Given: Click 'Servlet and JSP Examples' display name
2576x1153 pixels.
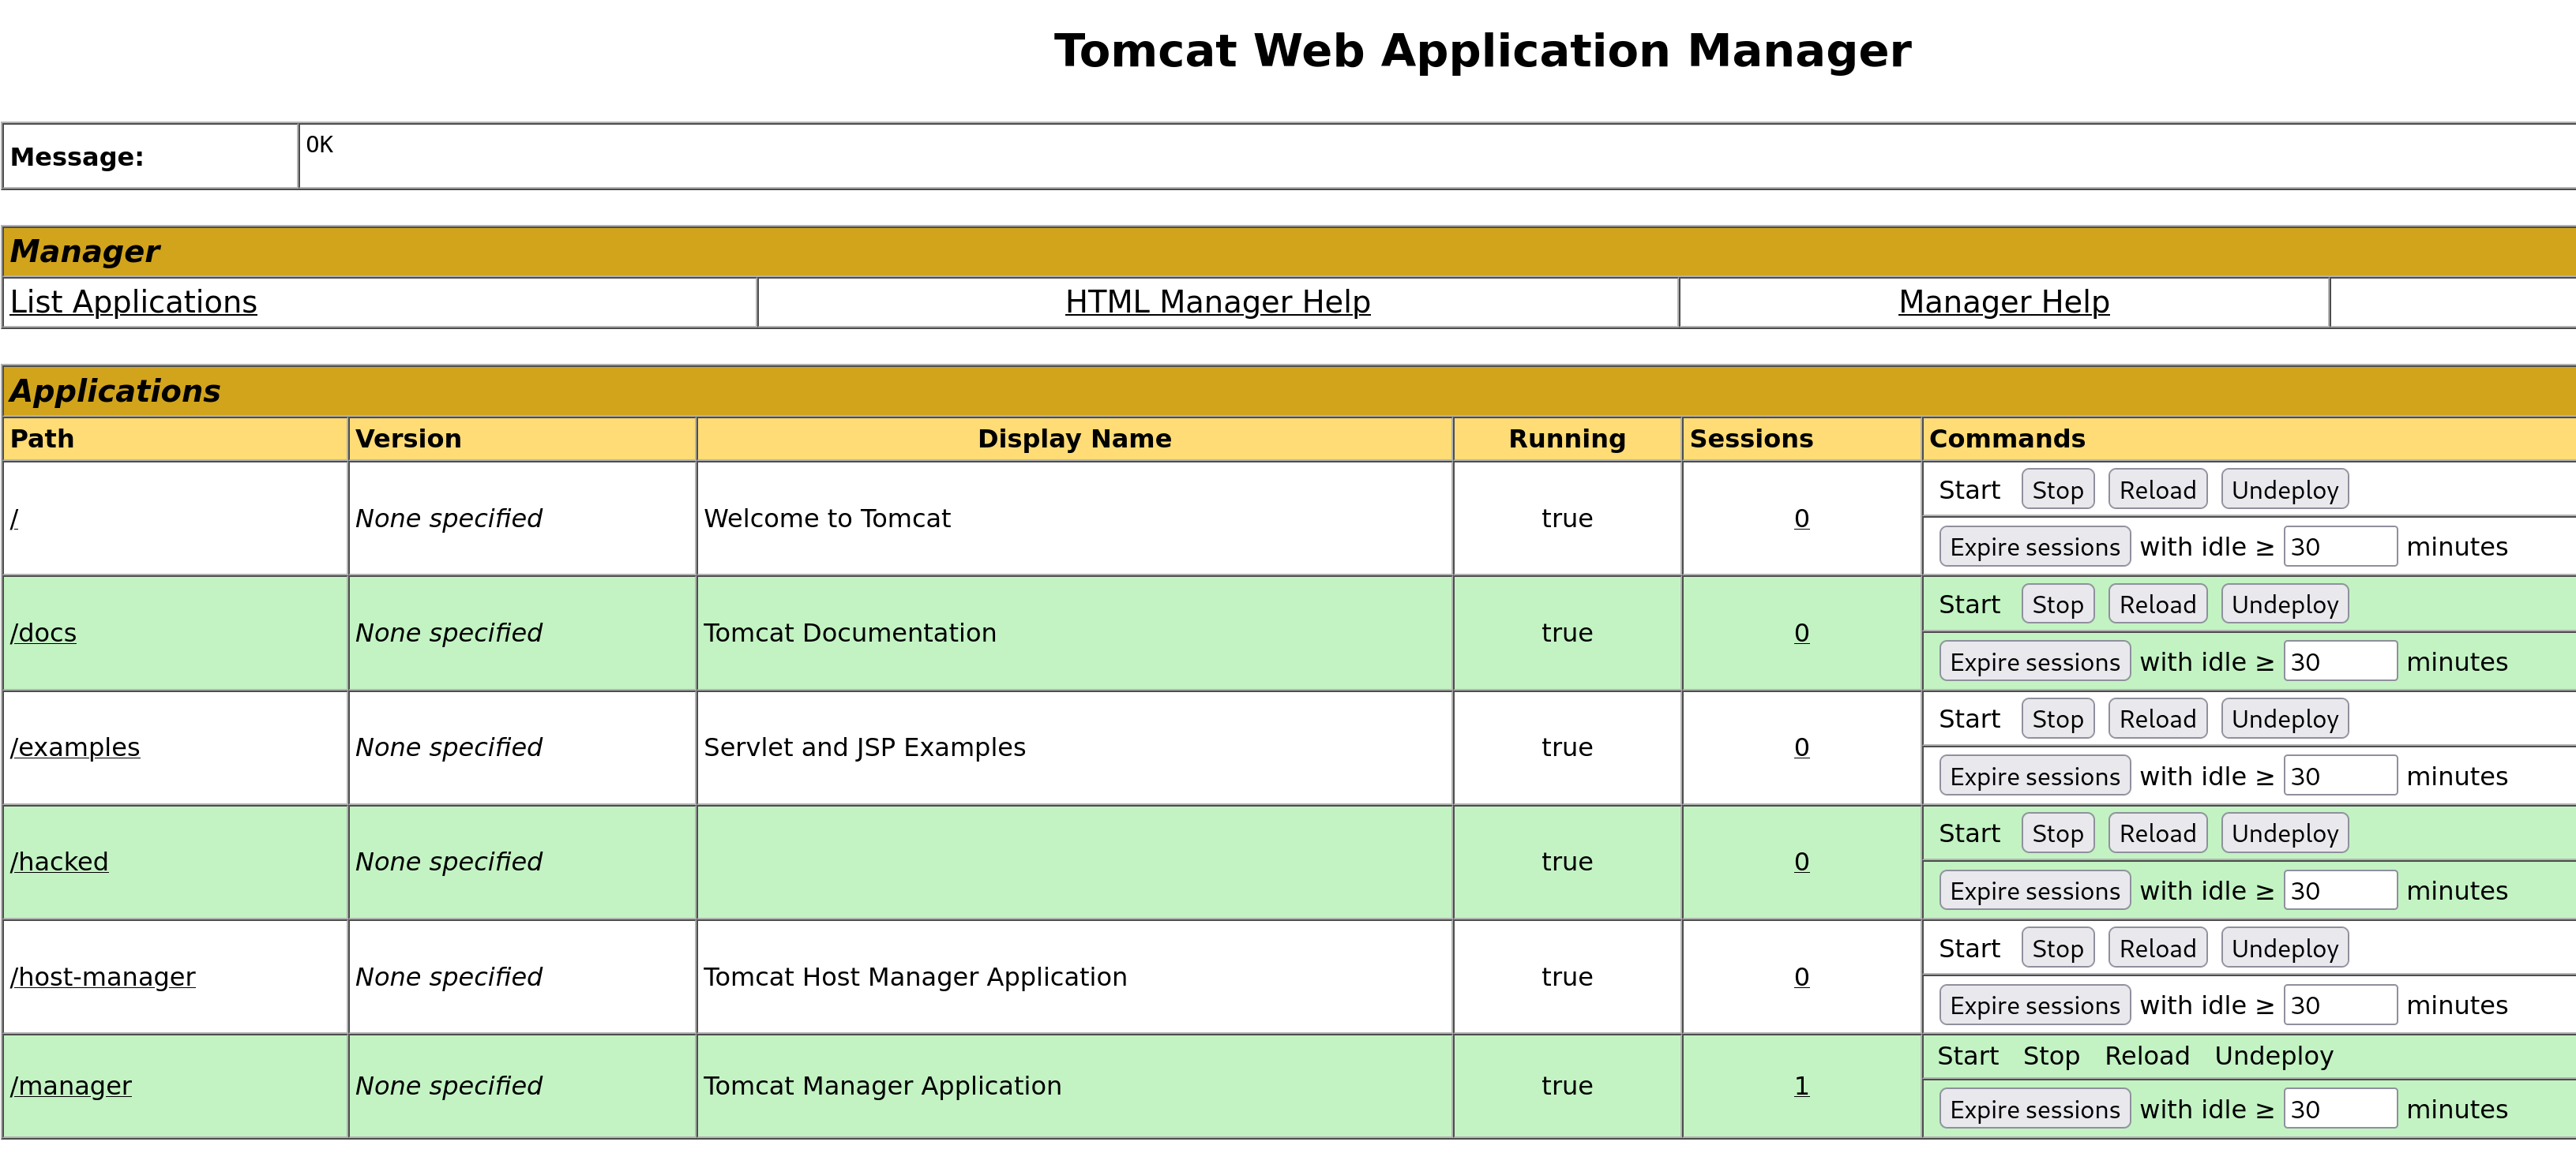Looking at the screenshot, I should click(864, 747).
